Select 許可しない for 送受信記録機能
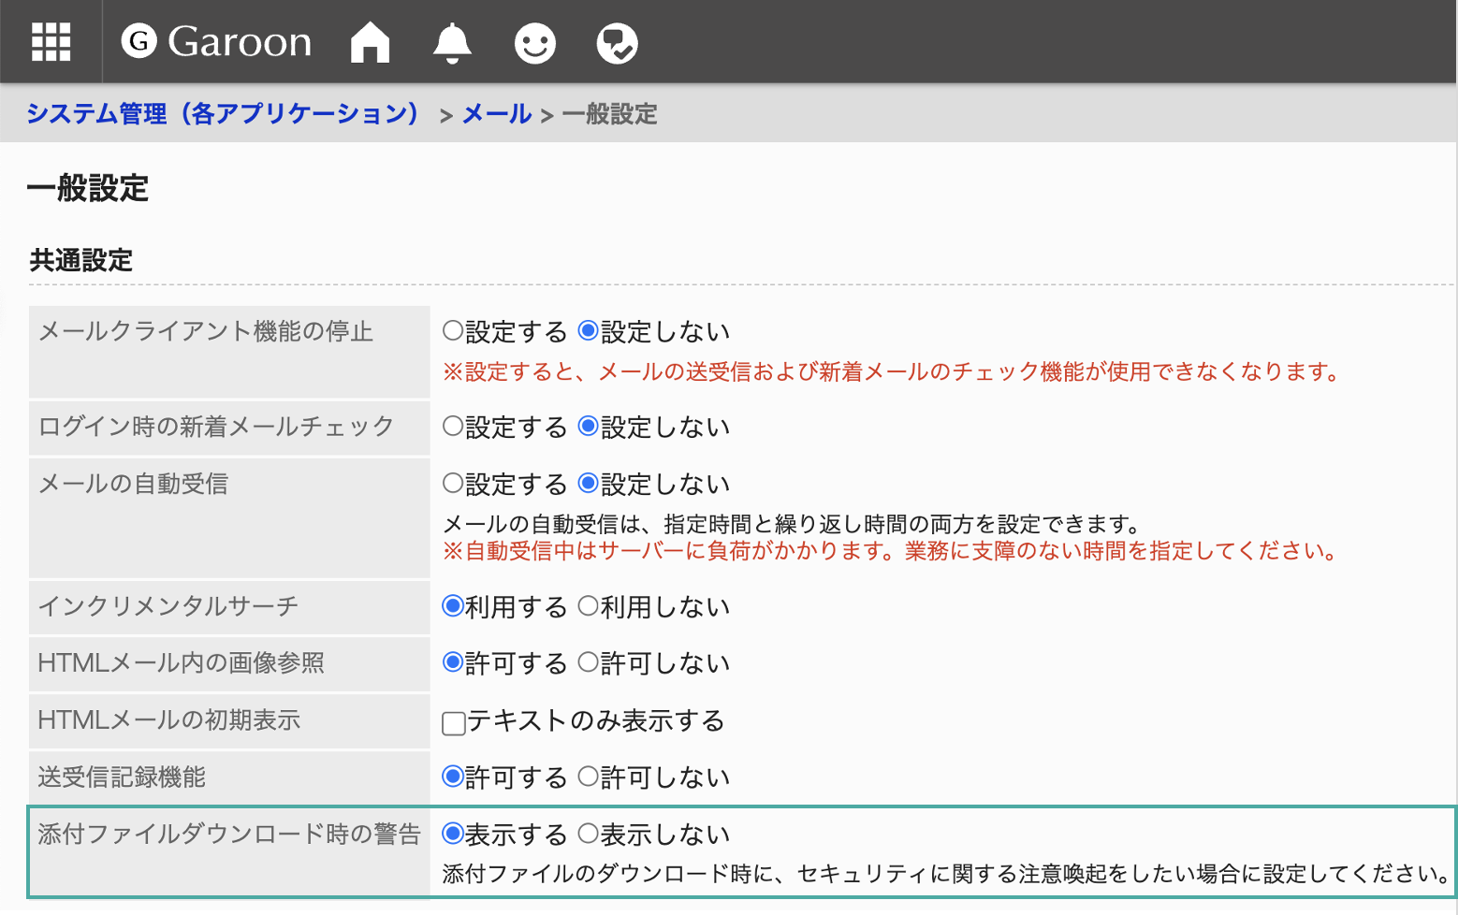 pyautogui.click(x=589, y=777)
